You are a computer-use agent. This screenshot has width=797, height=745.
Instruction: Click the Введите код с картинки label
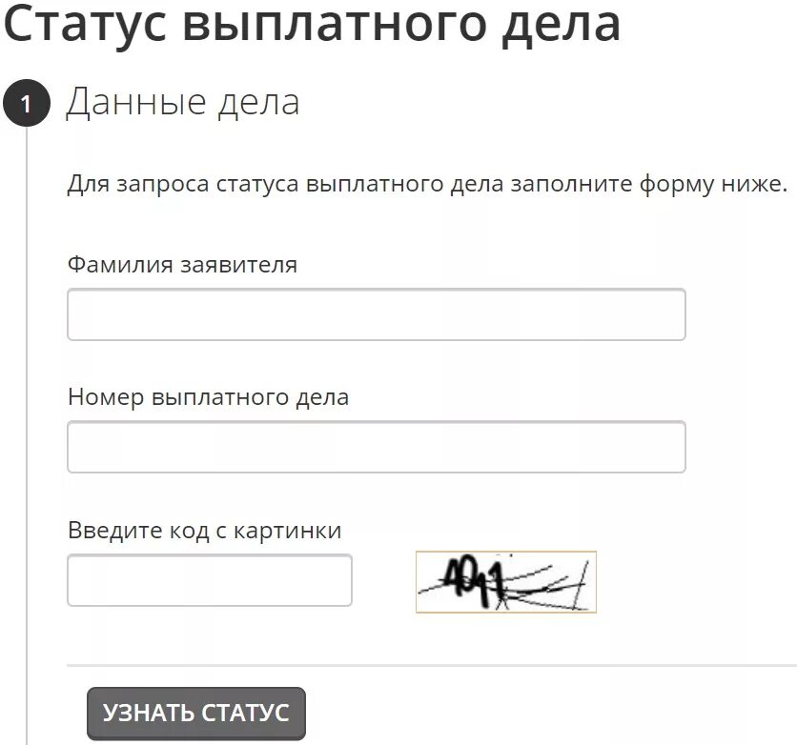(x=205, y=531)
